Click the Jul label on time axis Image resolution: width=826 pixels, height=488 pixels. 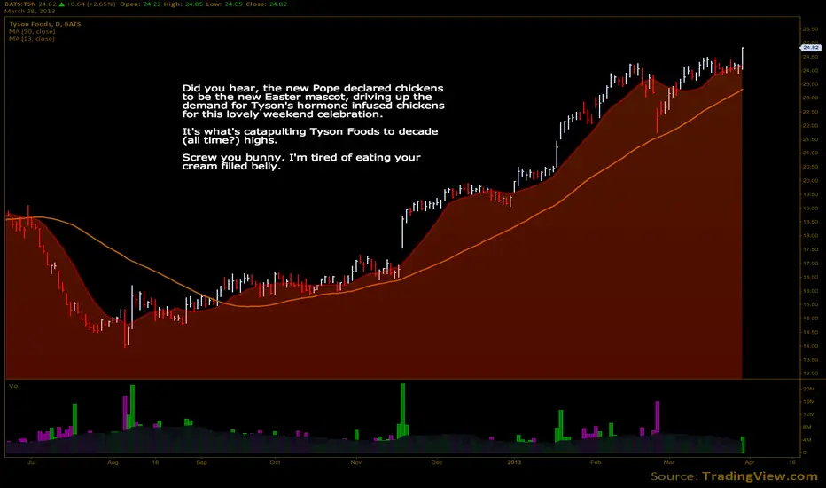32,462
